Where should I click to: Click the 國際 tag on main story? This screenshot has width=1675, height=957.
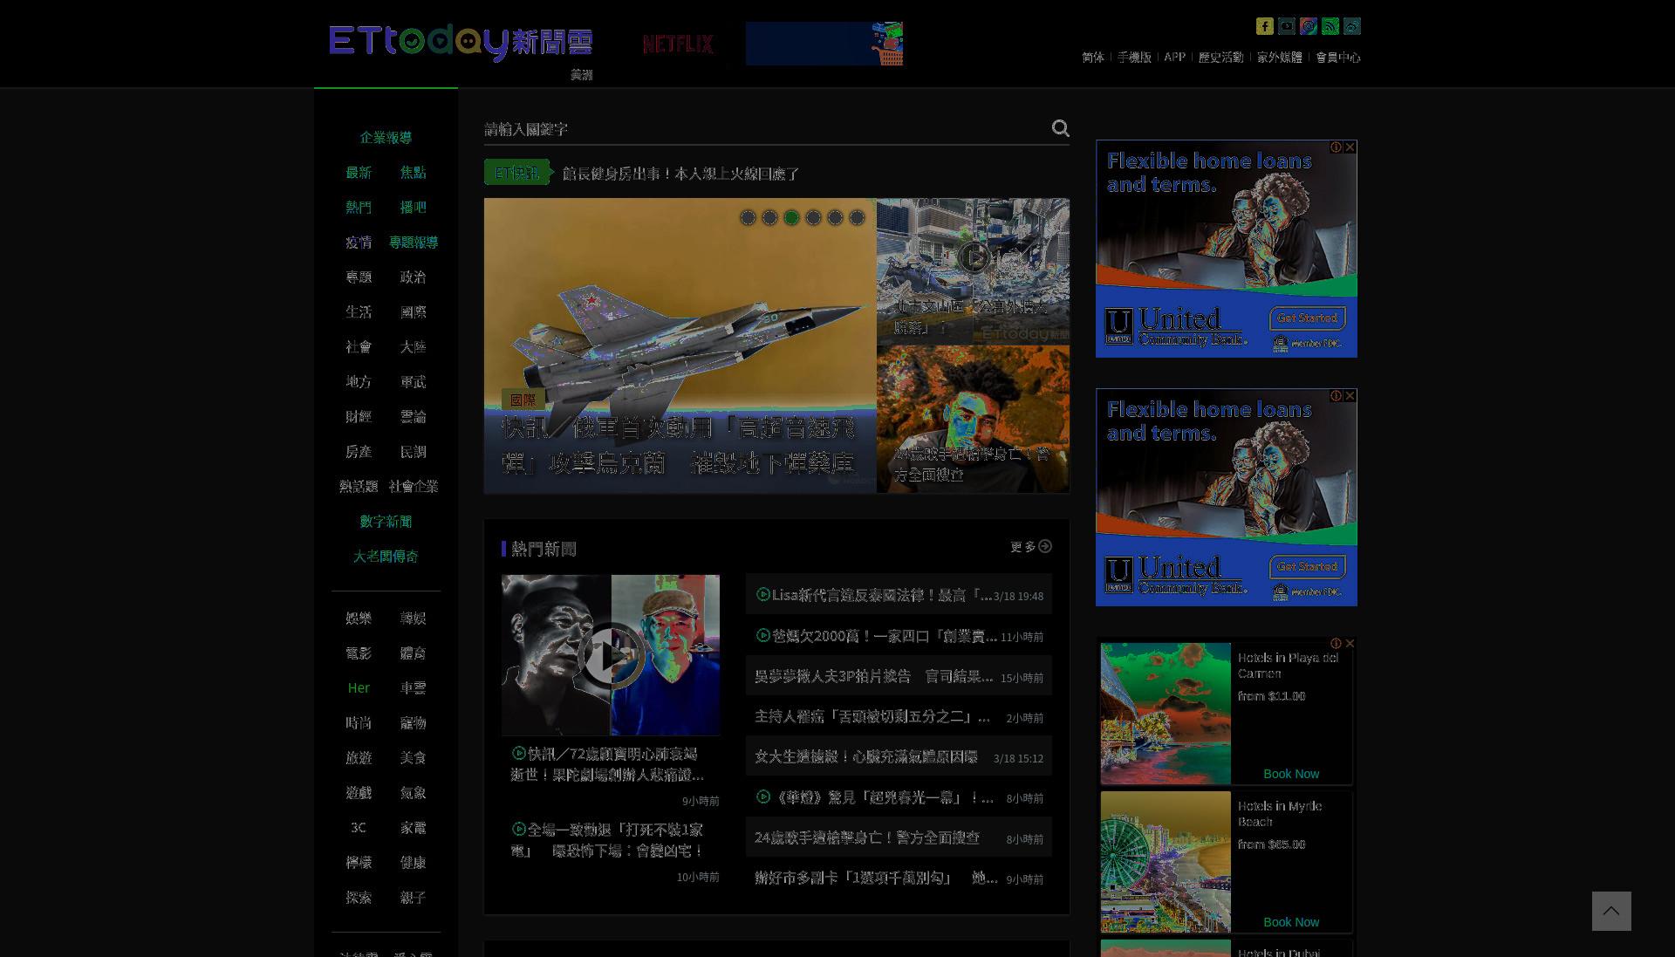tap(523, 400)
